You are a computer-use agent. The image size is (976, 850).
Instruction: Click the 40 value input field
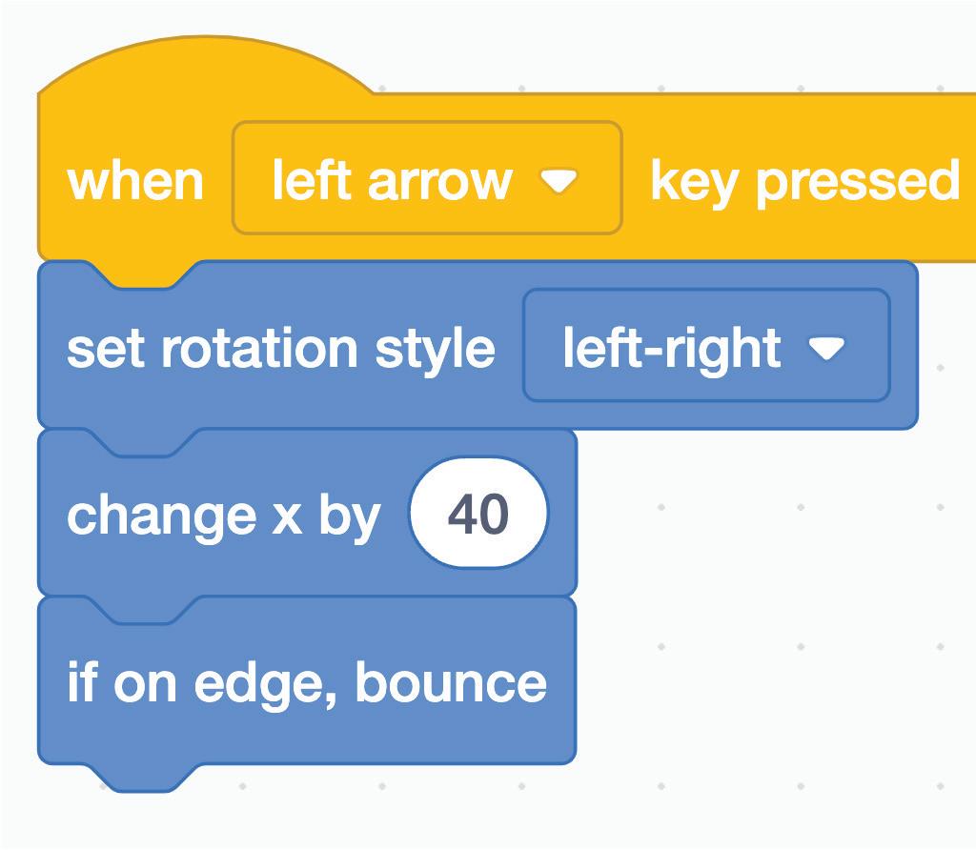click(478, 515)
